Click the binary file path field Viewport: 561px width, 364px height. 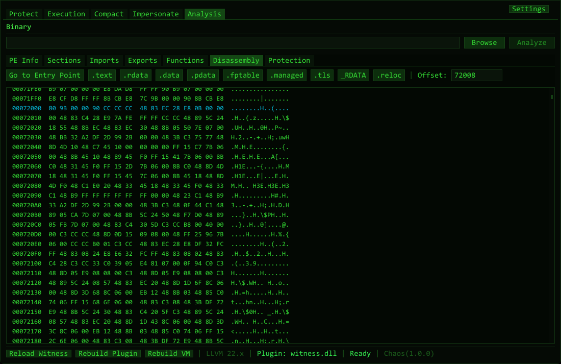coord(233,43)
